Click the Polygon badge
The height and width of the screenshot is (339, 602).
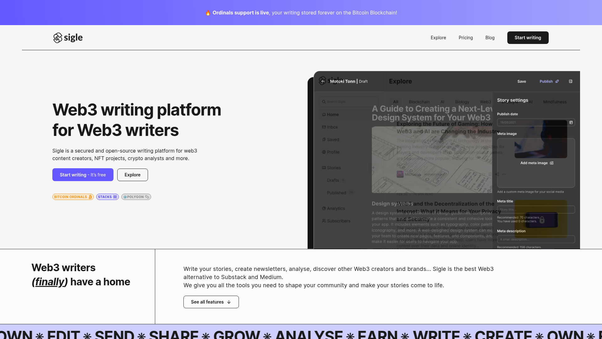pos(136,197)
